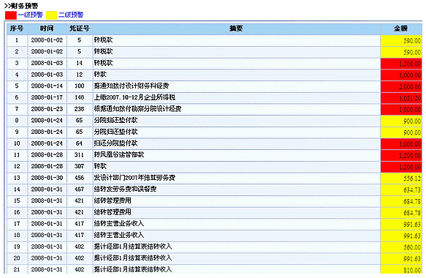
Task: Select voucher number 456 in row 13
Action: point(80,178)
